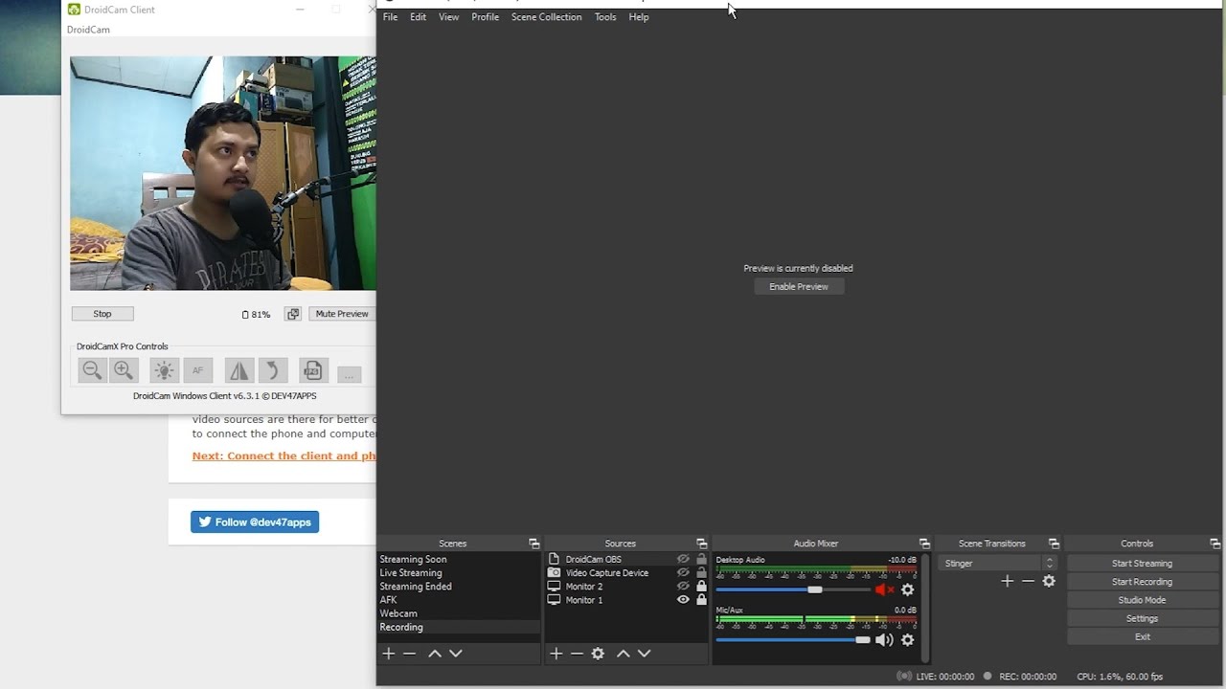Viewport: 1226px width, 689px height.
Task: Open the Tools menu
Action: (605, 17)
